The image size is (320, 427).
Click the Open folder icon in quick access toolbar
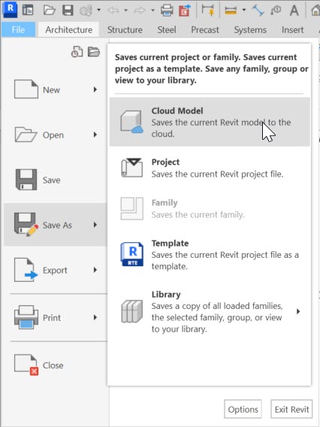pyautogui.click(x=50, y=10)
